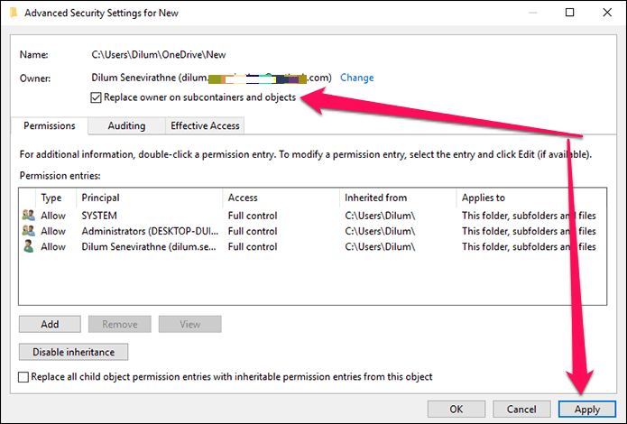This screenshot has height=424, width=627.
Task: Close the Advanced Security Settings dialog
Action: click(607, 13)
